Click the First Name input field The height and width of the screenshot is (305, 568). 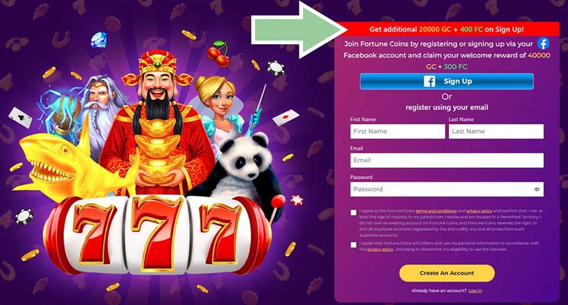[x=398, y=131]
